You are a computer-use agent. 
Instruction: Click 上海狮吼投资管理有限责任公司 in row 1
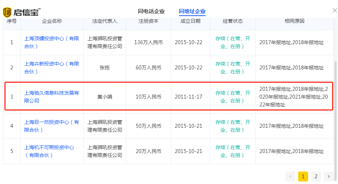[x=105, y=42]
